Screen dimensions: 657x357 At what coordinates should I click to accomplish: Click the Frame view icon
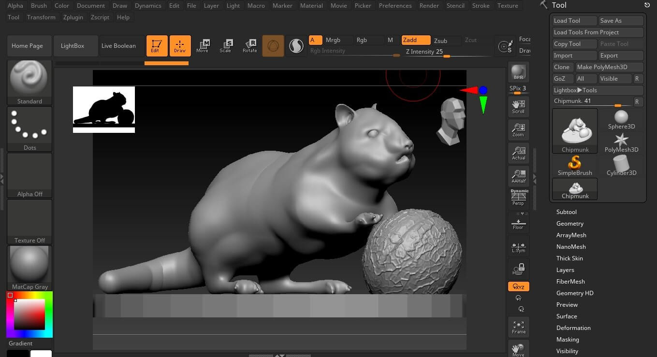click(518, 327)
